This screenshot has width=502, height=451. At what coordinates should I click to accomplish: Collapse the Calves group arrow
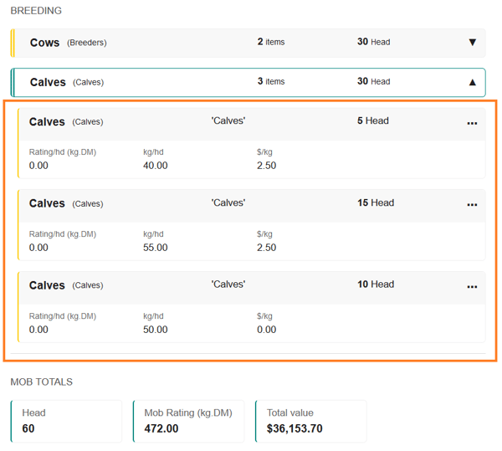point(472,82)
